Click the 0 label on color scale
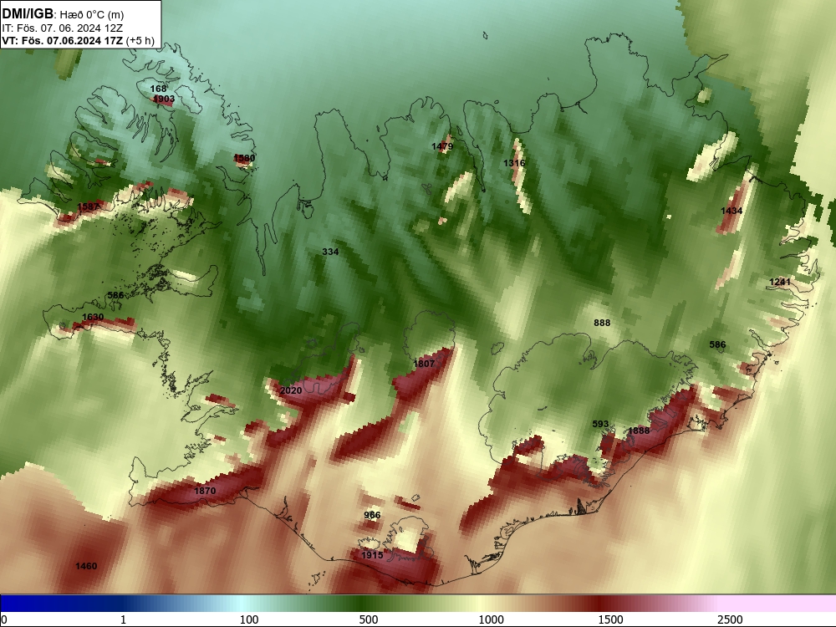 coord(4,619)
